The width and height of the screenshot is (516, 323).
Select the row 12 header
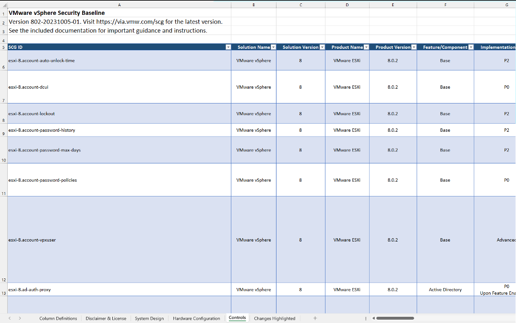point(4,280)
